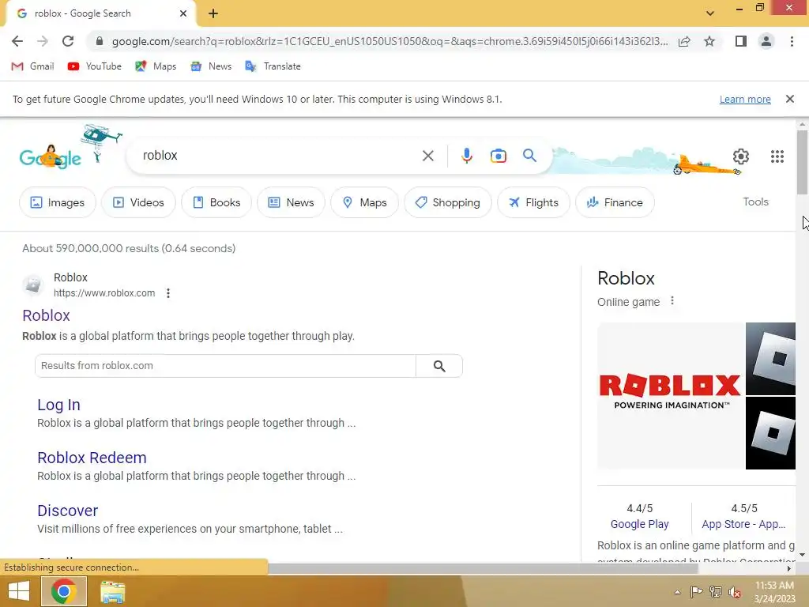This screenshot has height=607, width=809.
Task: Click the muted volume tray icon
Action: click(x=735, y=592)
